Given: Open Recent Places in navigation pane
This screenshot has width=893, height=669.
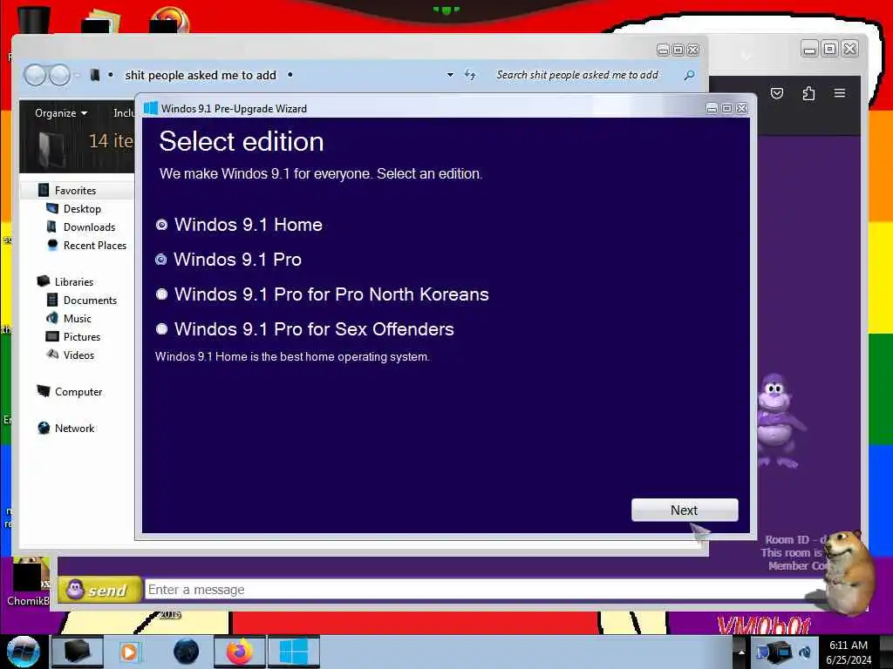Looking at the screenshot, I should click(x=95, y=245).
